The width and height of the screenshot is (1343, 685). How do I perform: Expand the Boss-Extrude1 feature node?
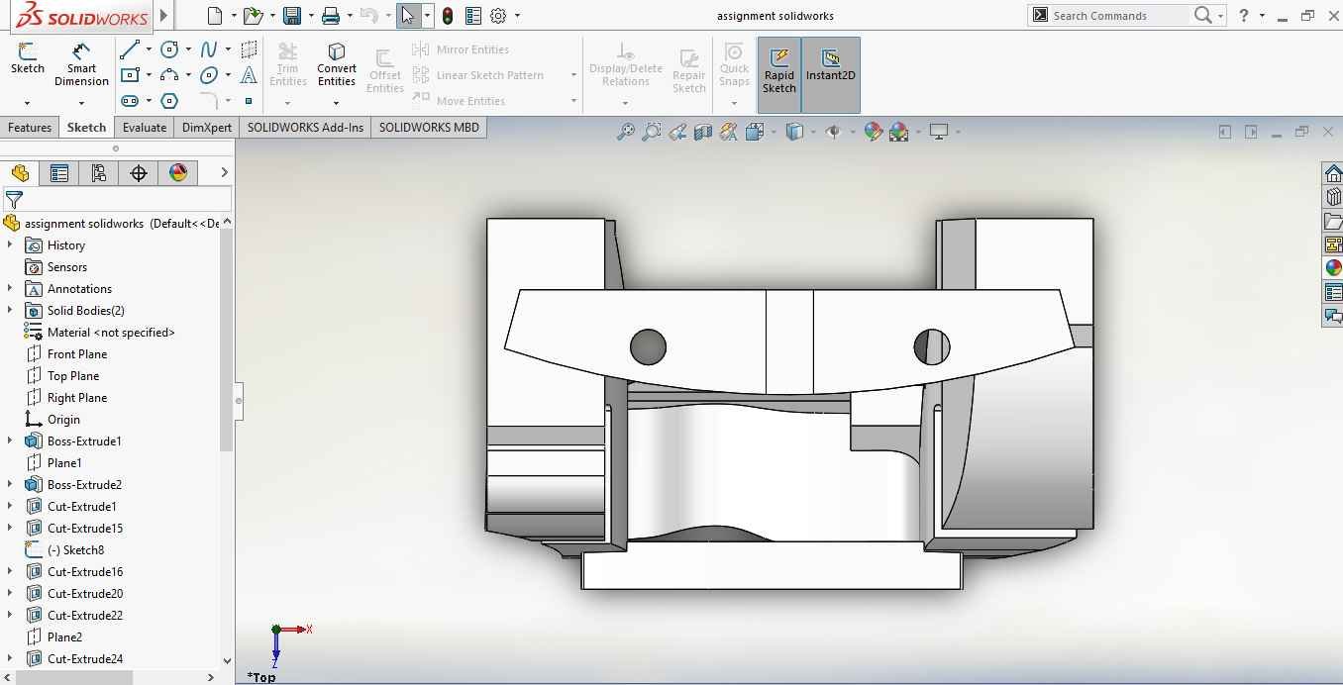pos(10,441)
